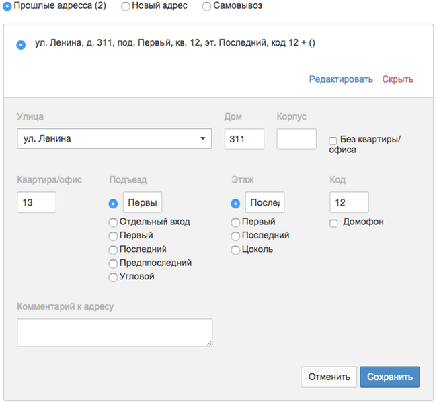Click the Комментарий к адресу text area

coord(114,332)
